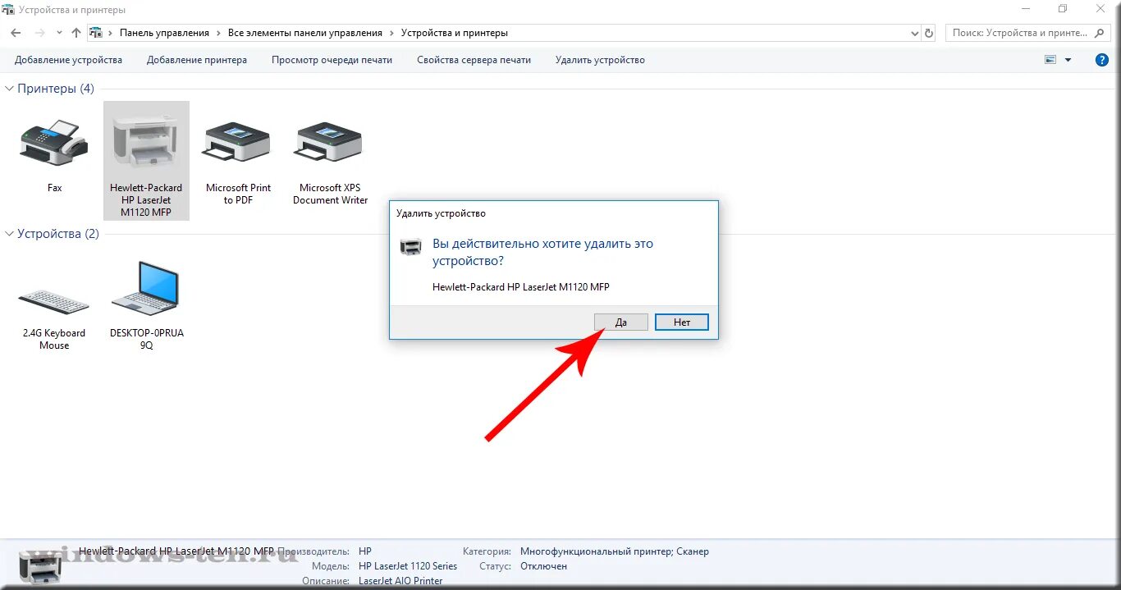Viewport: 1121px width, 590px height.
Task: Click Устройства и принтеры breadcrumb
Action: click(455, 33)
